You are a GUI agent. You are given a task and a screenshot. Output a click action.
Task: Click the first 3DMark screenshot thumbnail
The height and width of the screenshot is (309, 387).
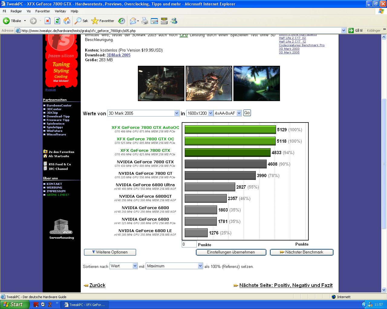click(161, 83)
